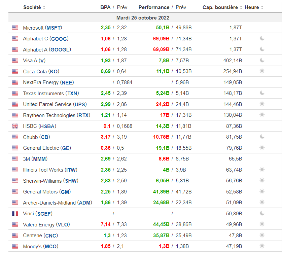Screen dimensions: 282x253
Task: Click the sun icon on Moody's row
Action: pos(262,246)
